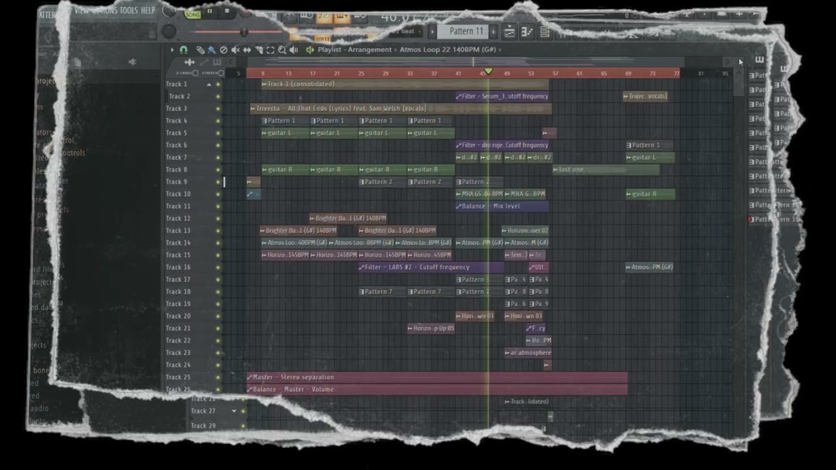Screen dimensions: 836x470
Task: Select the Zoom magnifier tool
Action: click(x=282, y=50)
